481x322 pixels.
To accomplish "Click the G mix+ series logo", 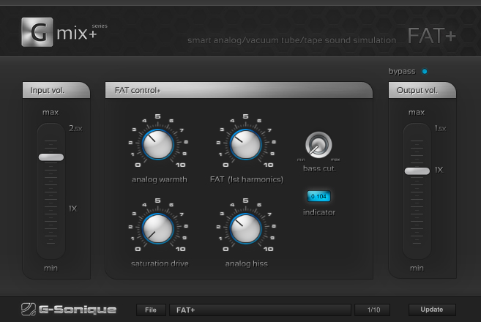I will tap(64, 32).
